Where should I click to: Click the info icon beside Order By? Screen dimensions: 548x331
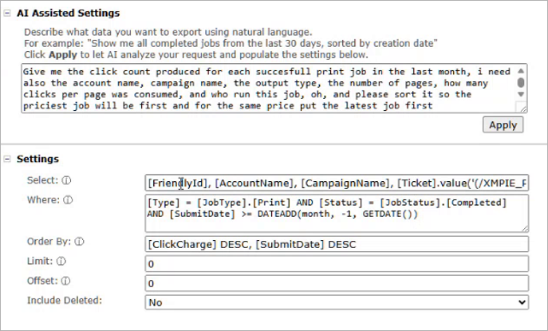pyautogui.click(x=79, y=242)
